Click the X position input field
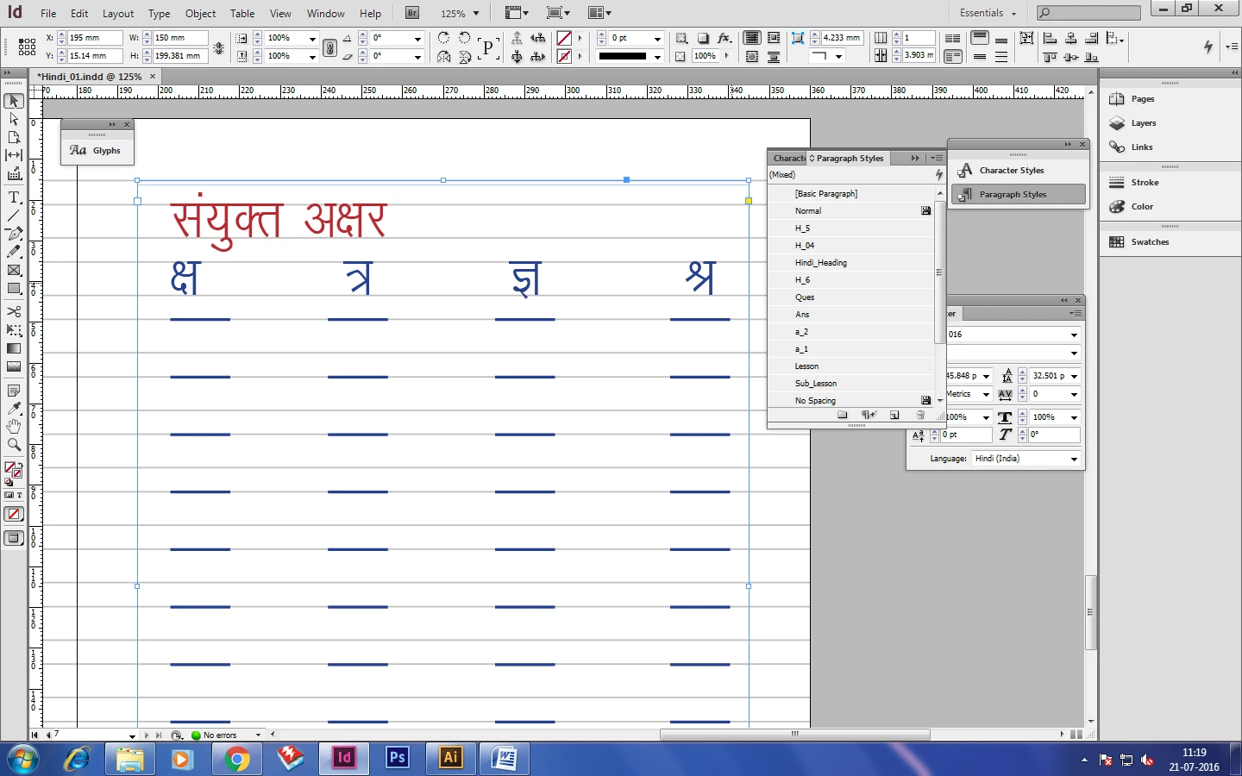1242x776 pixels. click(x=95, y=38)
